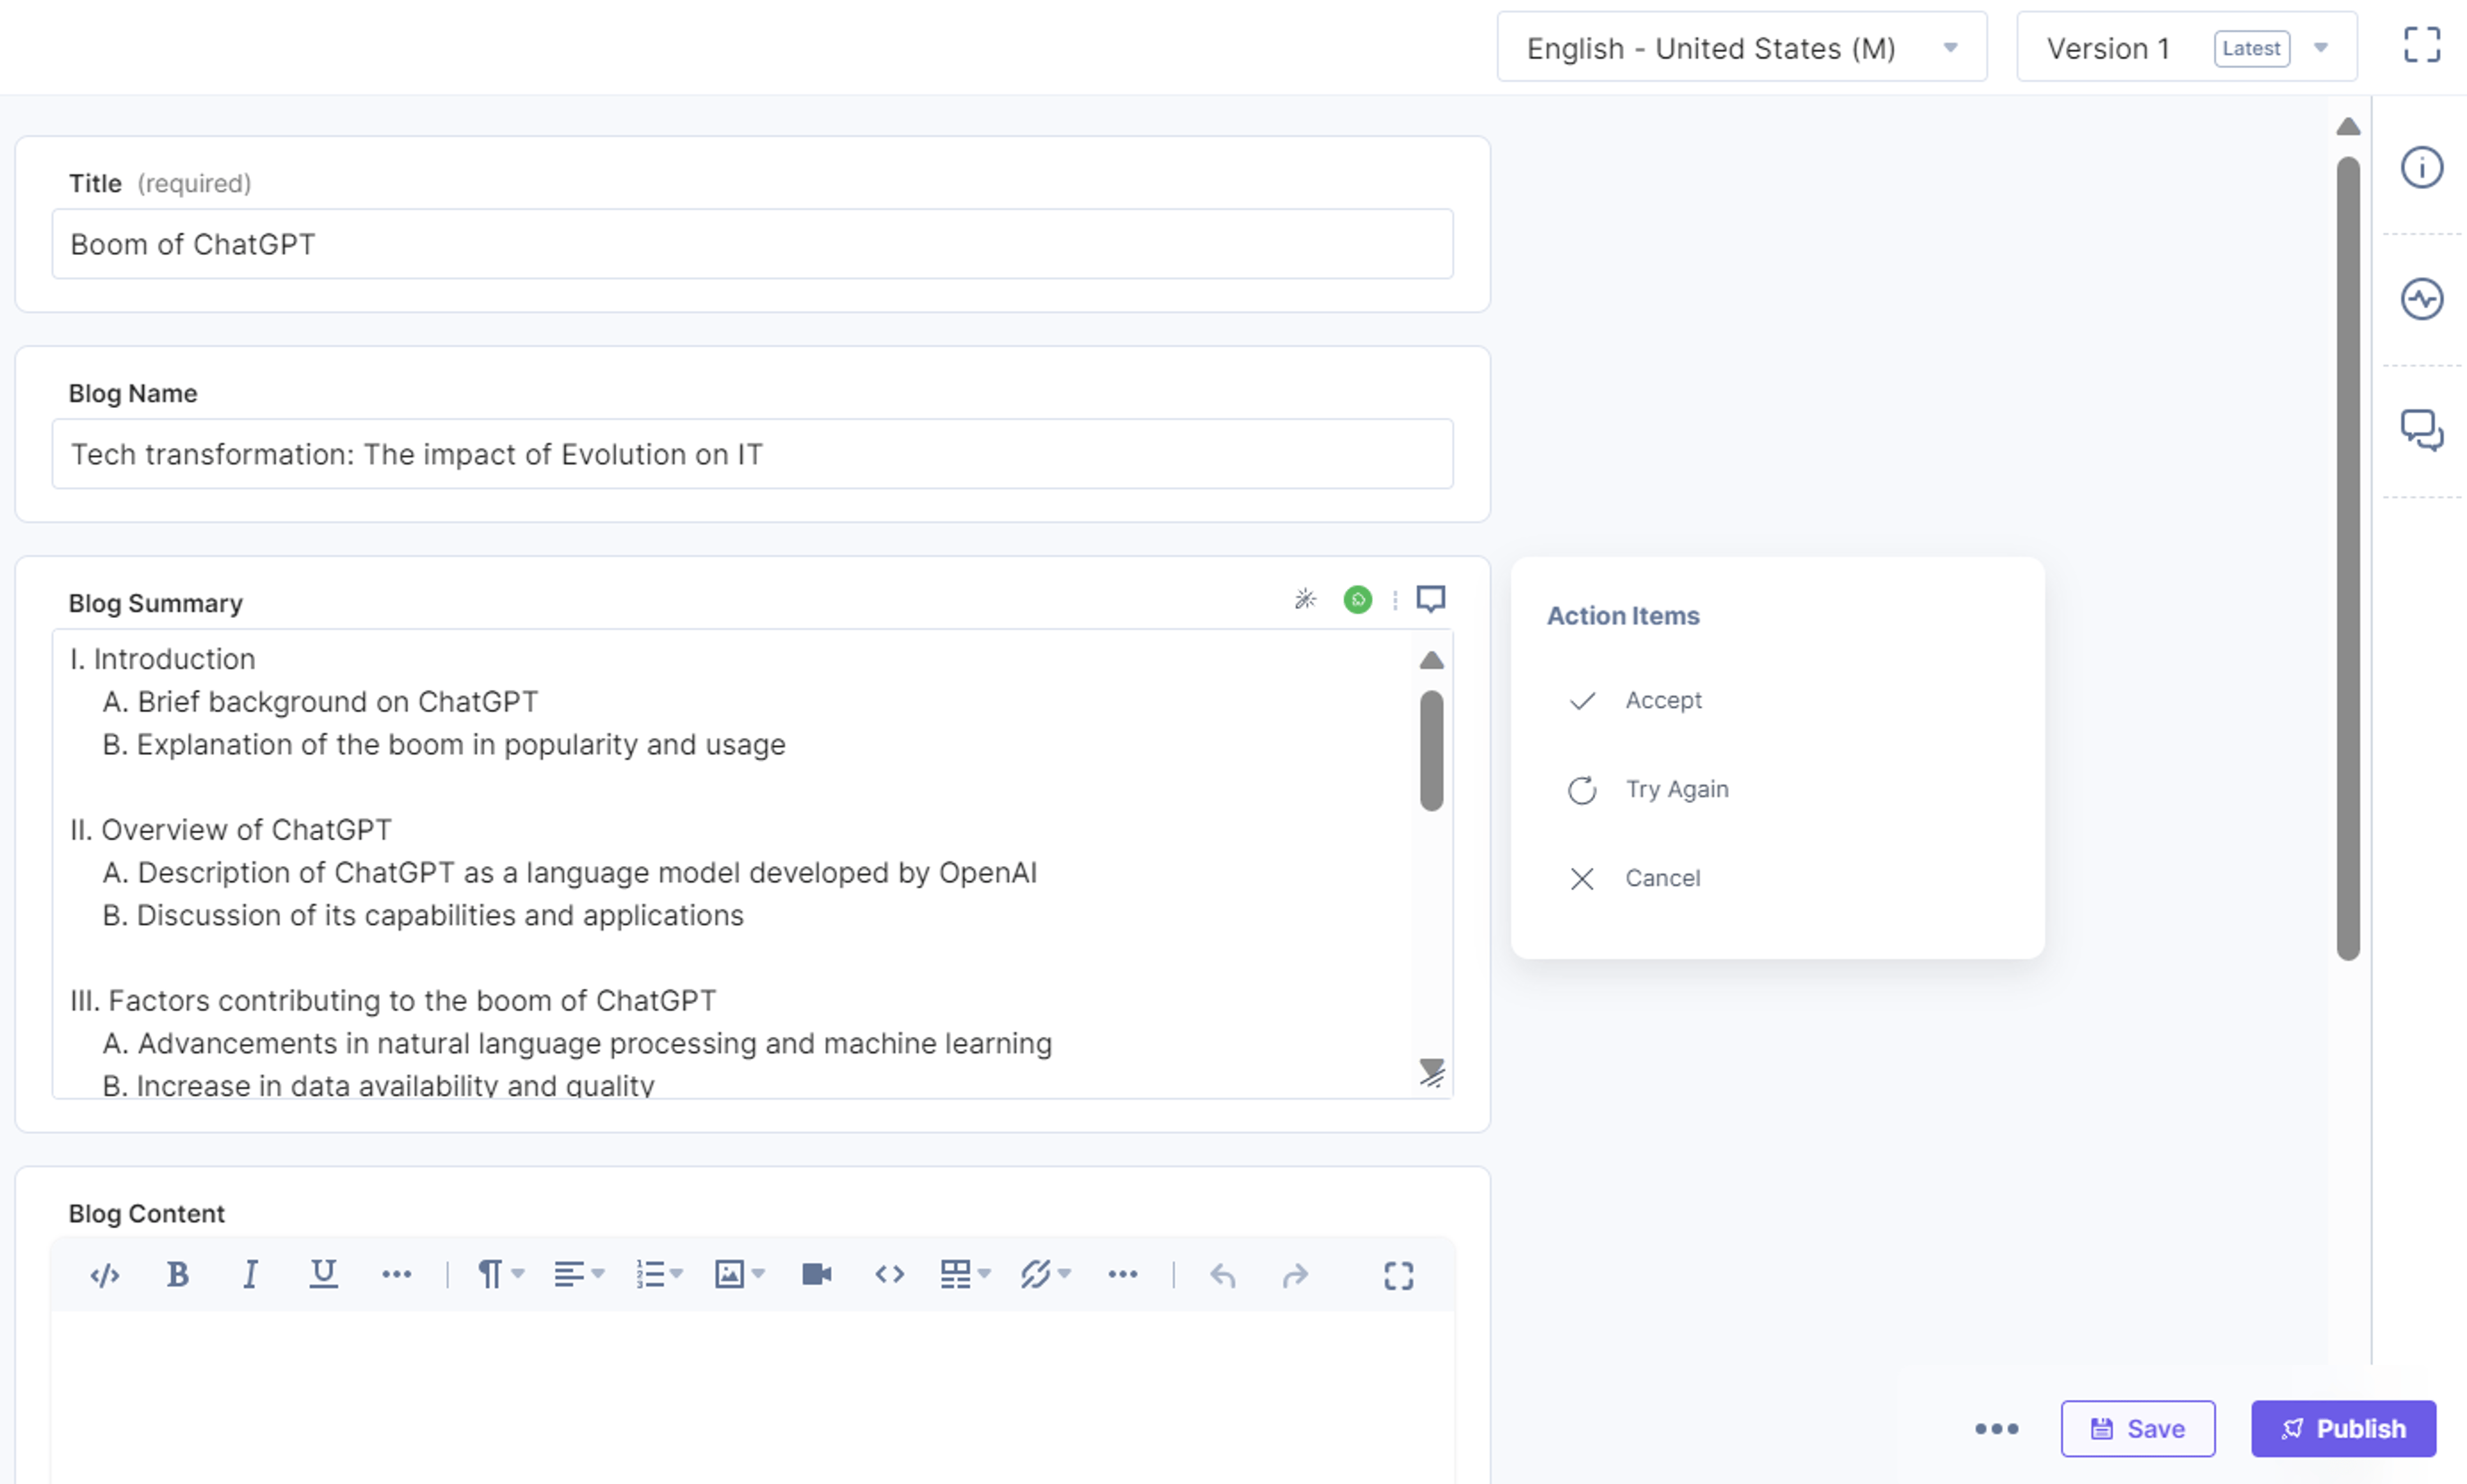Click the Blog Summary vertical scrollbar thumb
The height and width of the screenshot is (1484, 2467).
[x=1431, y=750]
